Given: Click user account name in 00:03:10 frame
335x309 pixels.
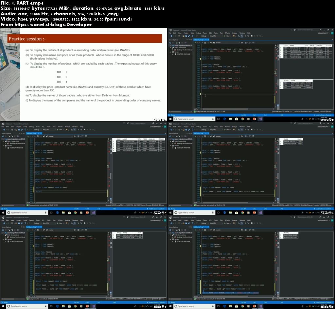Looking at the screenshot, I should click(155, 127).
